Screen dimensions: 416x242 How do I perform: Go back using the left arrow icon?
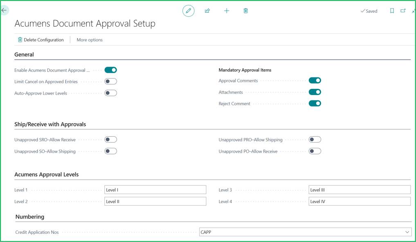[4, 11]
